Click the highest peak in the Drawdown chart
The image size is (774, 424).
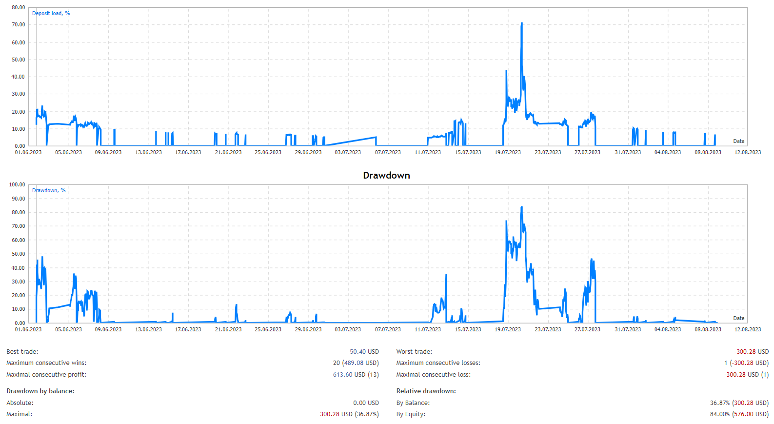pyautogui.click(x=521, y=207)
